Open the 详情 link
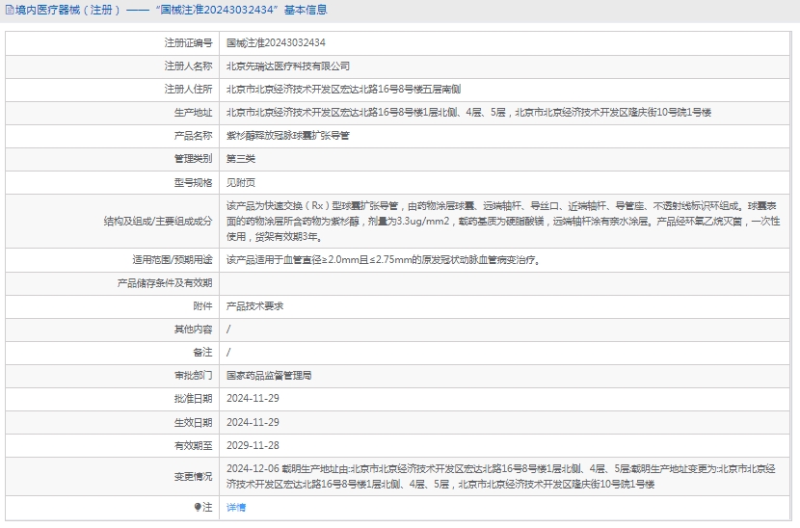 click(236, 507)
